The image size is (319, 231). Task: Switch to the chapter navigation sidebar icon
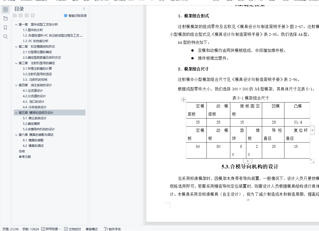6,19
